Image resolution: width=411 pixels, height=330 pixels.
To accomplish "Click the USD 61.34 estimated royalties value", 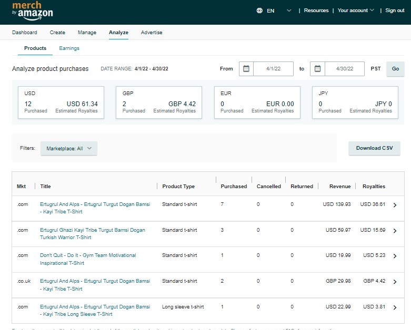I will (82, 104).
